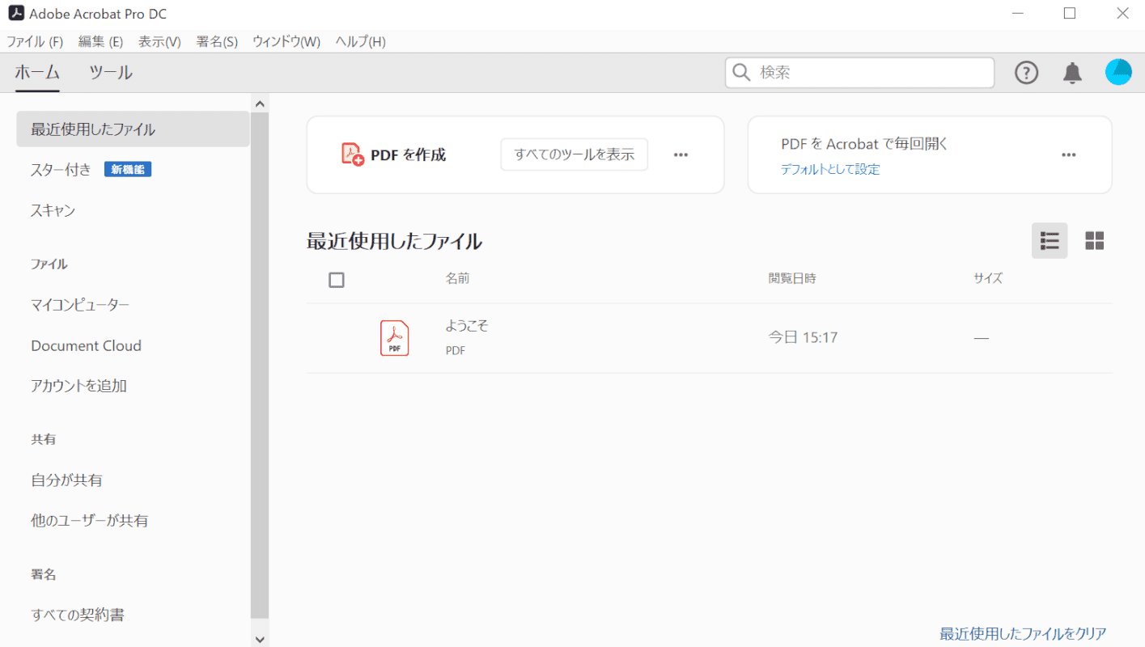This screenshot has width=1145, height=647.
Task: Click the sidebar scroll up arrow
Action: point(260,104)
